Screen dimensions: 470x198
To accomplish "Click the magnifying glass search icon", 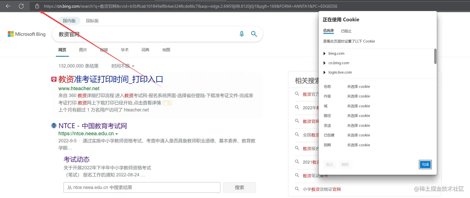I will point(254,34).
